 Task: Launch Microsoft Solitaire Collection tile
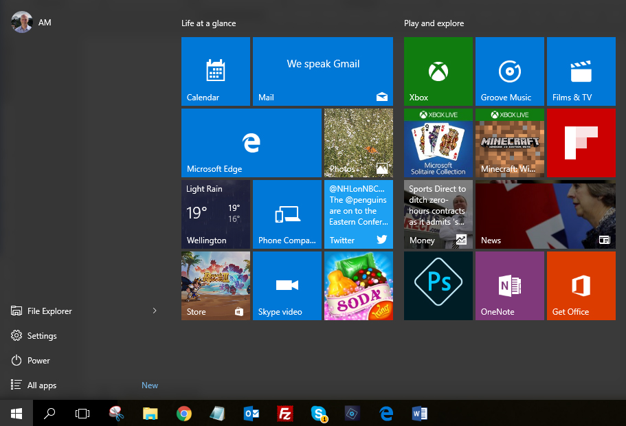coord(438,143)
